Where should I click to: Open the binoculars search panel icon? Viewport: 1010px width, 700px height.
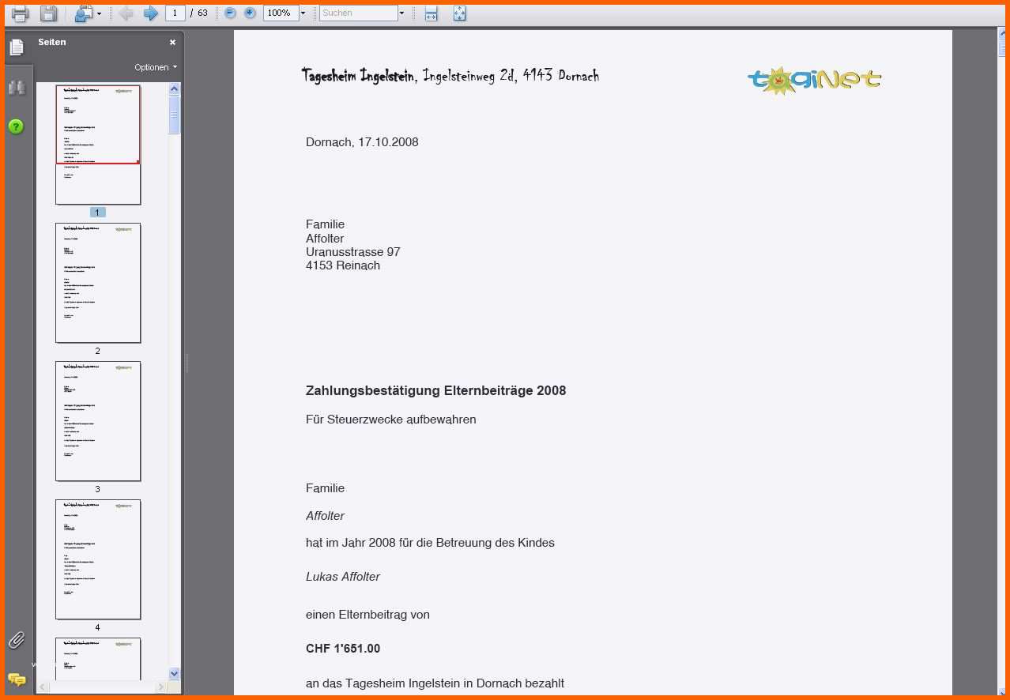tap(17, 88)
